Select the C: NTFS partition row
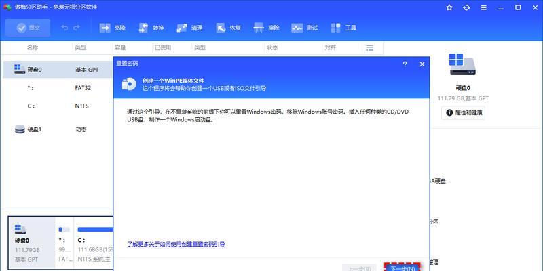543x271 pixels. pos(58,106)
